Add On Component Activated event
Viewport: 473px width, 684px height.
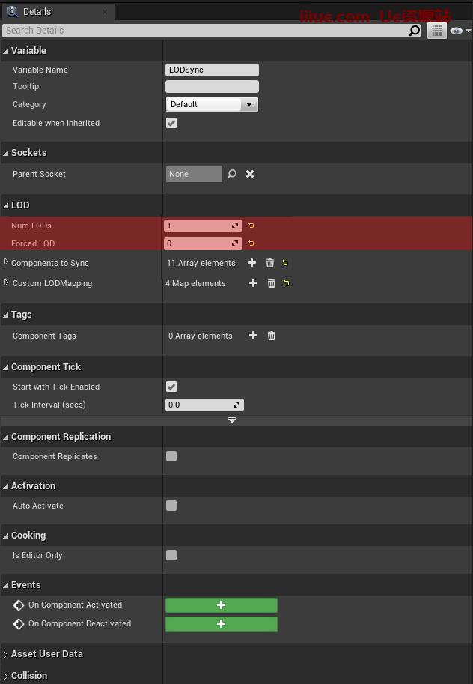(221, 605)
